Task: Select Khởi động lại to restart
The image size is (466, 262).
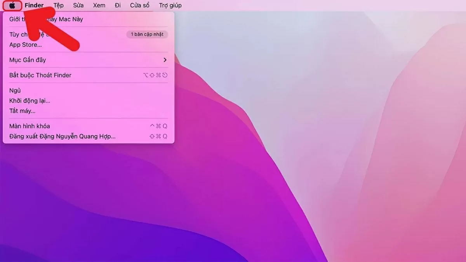Action: click(30, 101)
